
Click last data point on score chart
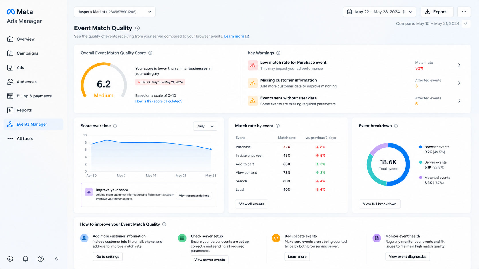click(x=211, y=149)
